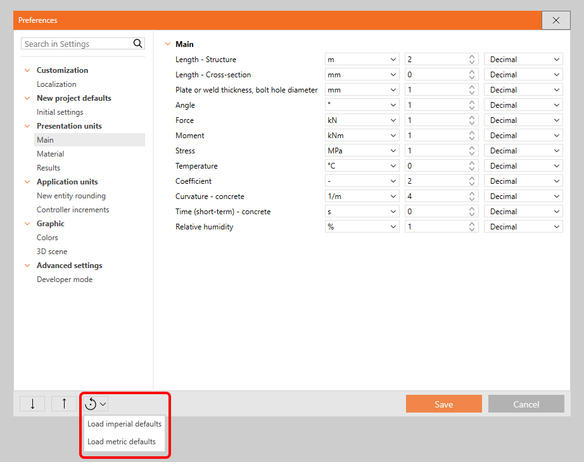This screenshot has height=462, width=584.
Task: Collapse the Customization section in sidebar
Action: 27,70
